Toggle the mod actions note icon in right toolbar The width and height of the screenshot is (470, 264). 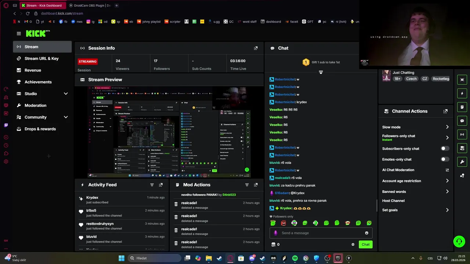click(462, 107)
